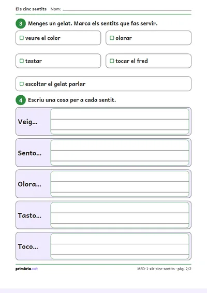Click the writing lines beside 'Tasto...'
Screen dimensions: 207x293
click(x=120, y=215)
